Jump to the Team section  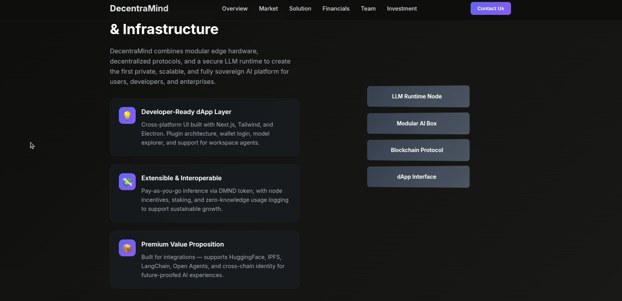coord(368,9)
